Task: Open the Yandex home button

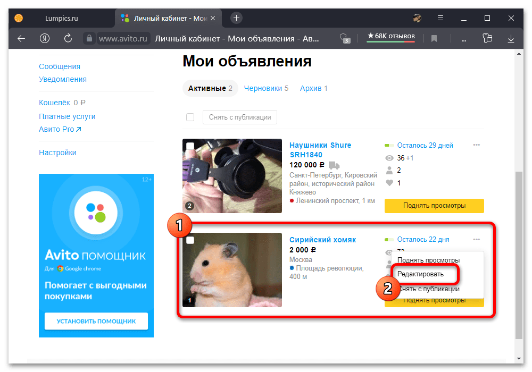Action: [x=45, y=38]
